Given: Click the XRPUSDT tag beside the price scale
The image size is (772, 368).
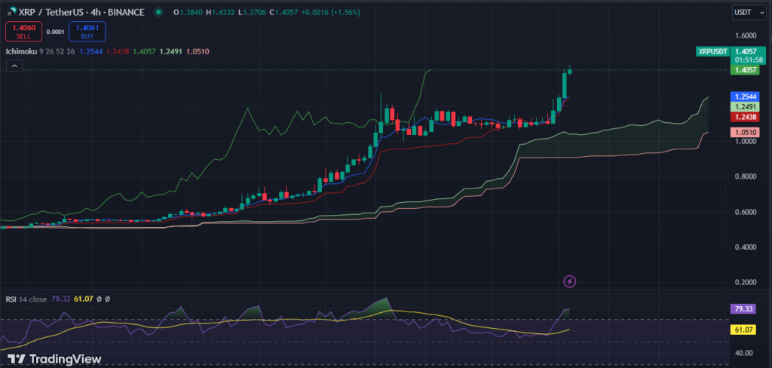Looking at the screenshot, I should (x=712, y=51).
